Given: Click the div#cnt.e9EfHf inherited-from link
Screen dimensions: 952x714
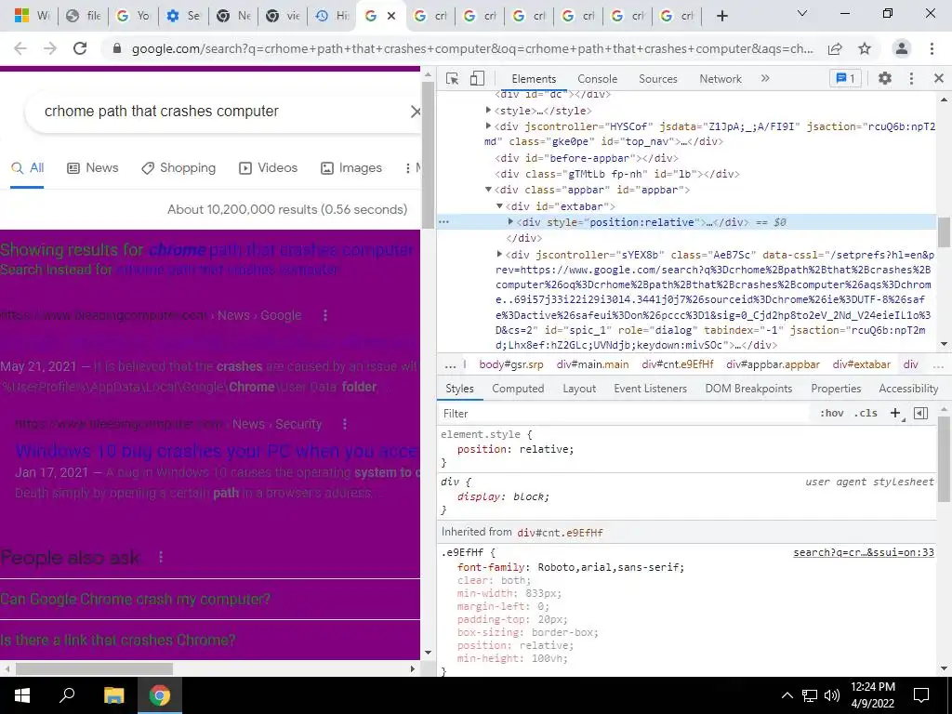Looking at the screenshot, I should point(560,533).
